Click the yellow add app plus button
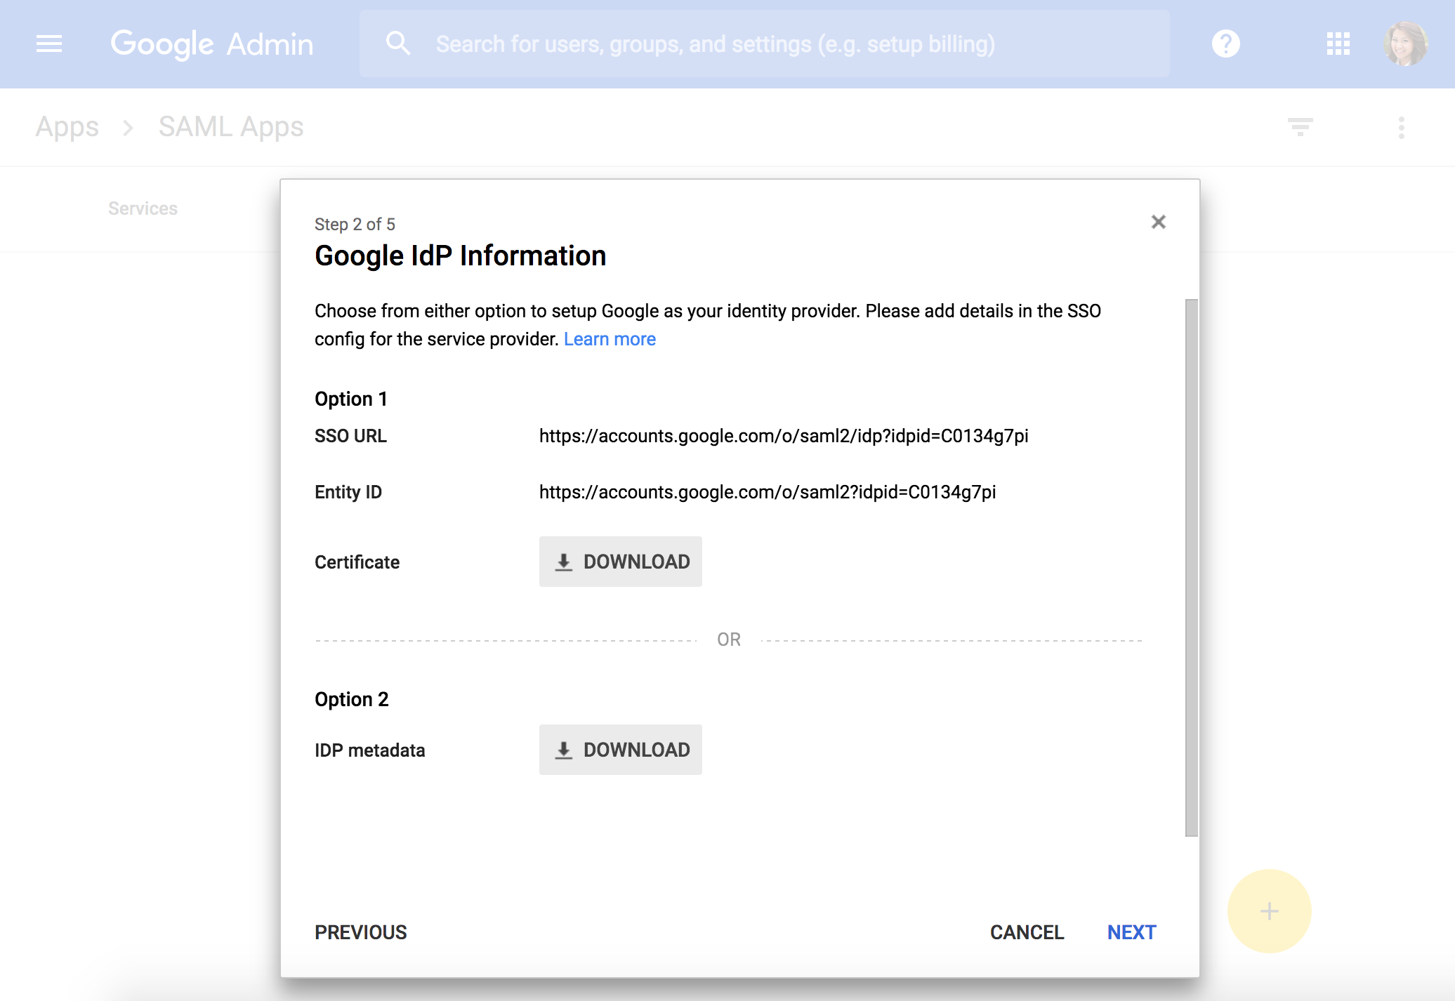1455x1001 pixels. tap(1269, 911)
